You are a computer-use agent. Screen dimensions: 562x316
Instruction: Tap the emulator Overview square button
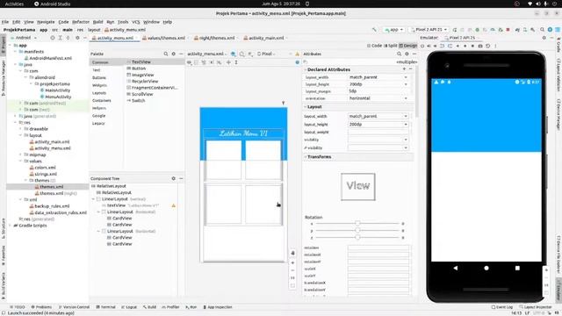(x=517, y=268)
